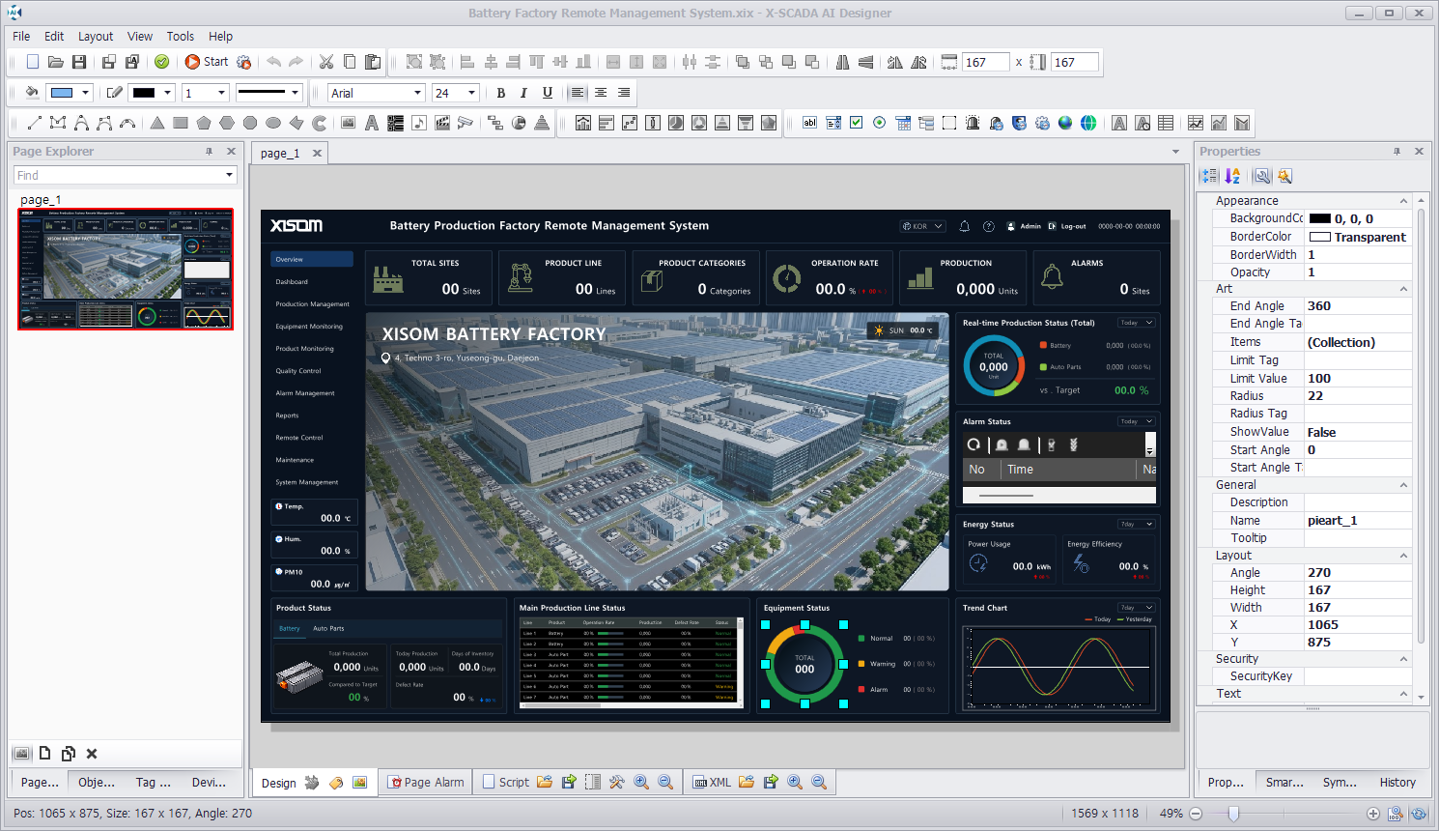Click the blue fill color swatch
Viewport: 1439px width, 831px height.
tap(62, 93)
